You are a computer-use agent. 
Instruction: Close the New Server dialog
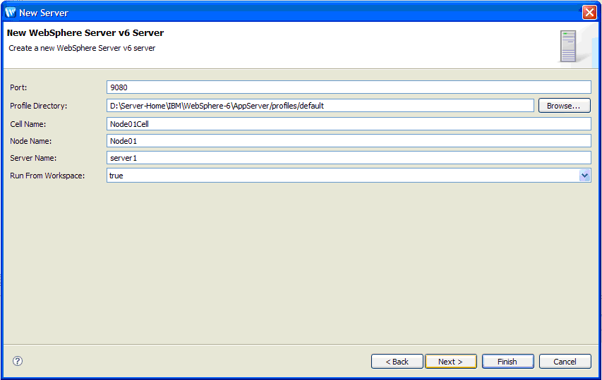(589, 12)
